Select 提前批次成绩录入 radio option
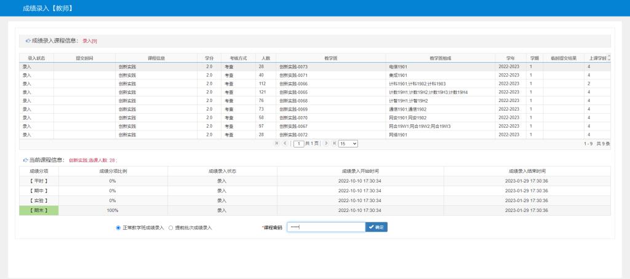The width and height of the screenshot is (630, 279). tap(170, 227)
